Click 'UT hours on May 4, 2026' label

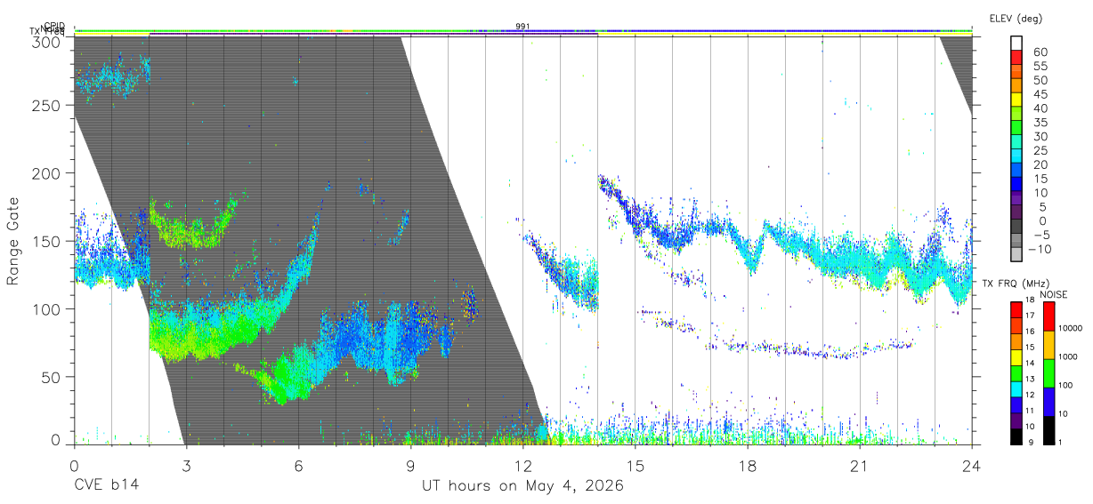click(522, 486)
